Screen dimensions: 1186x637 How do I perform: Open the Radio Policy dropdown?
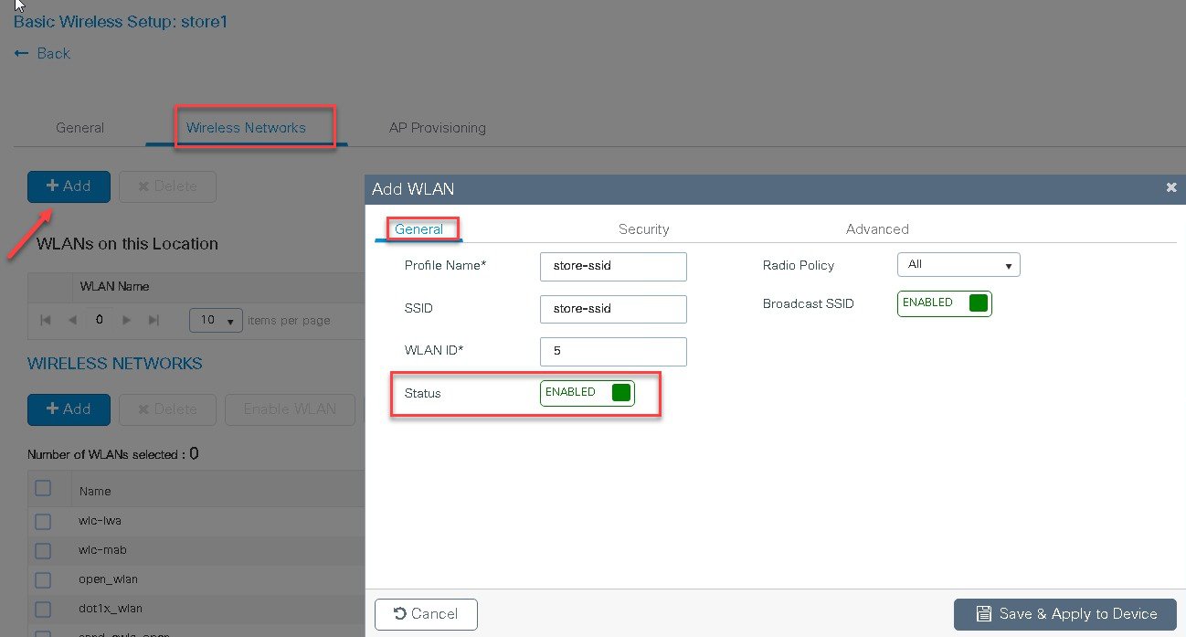958,265
